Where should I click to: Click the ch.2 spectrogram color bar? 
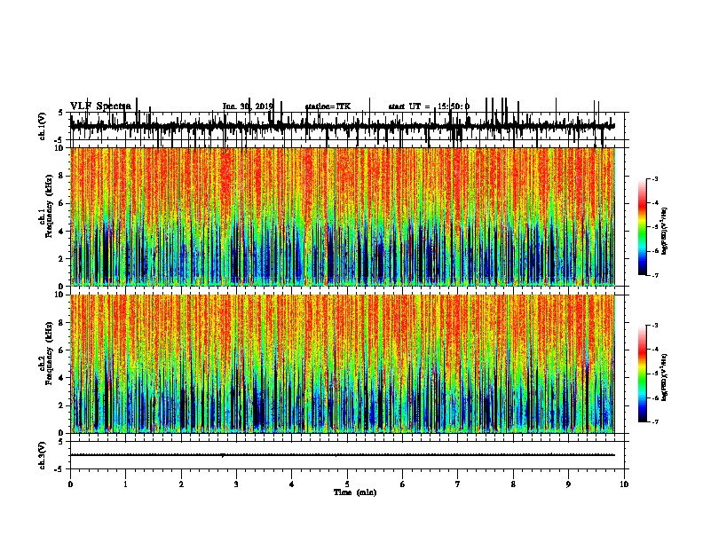pyautogui.click(x=642, y=374)
